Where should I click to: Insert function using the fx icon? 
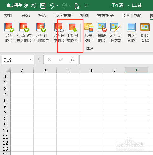(72, 60)
